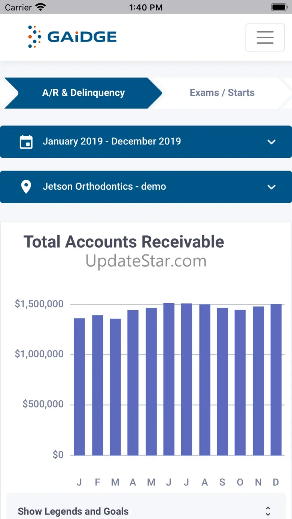Expand the date range dropdown chevron

tap(271, 142)
